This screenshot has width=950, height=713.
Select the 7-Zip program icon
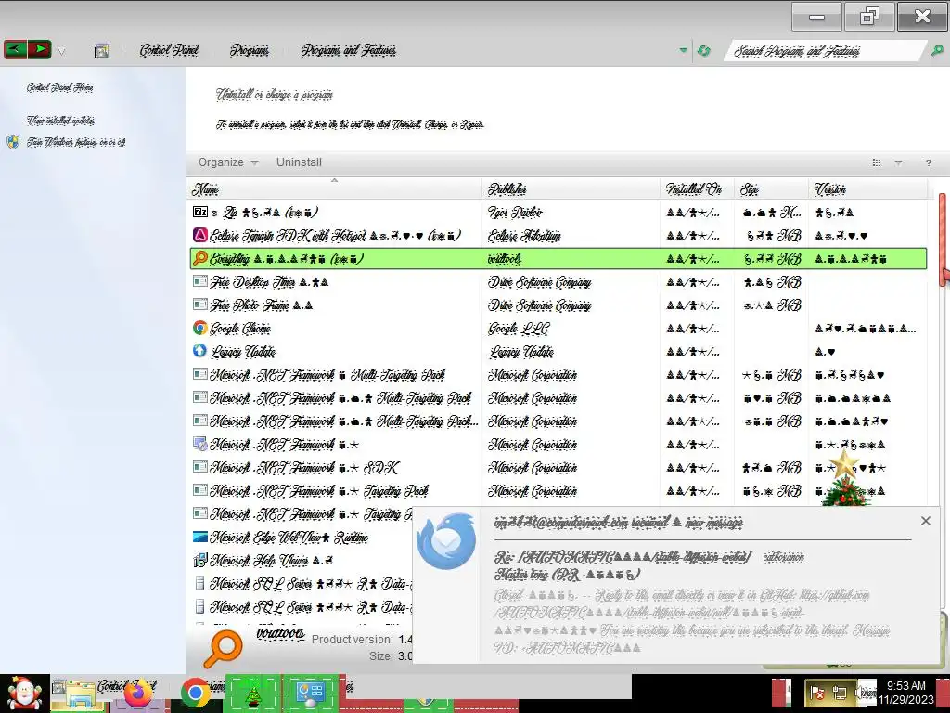point(200,212)
